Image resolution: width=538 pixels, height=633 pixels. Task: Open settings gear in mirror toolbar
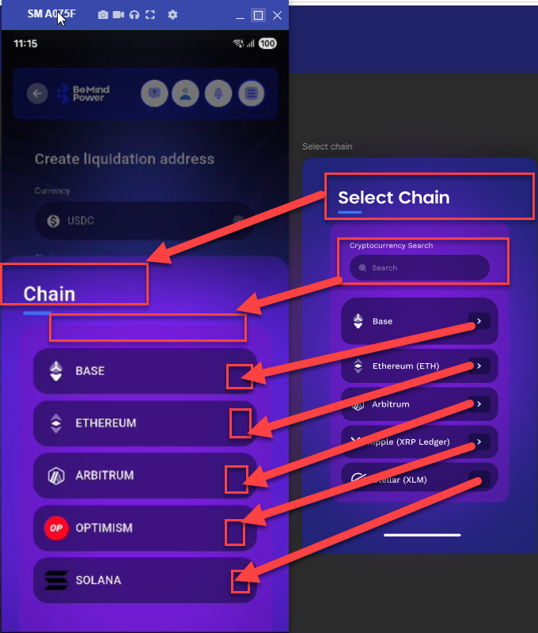pos(173,15)
